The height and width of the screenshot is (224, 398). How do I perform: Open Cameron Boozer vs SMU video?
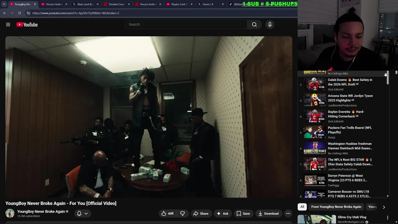click(x=343, y=193)
